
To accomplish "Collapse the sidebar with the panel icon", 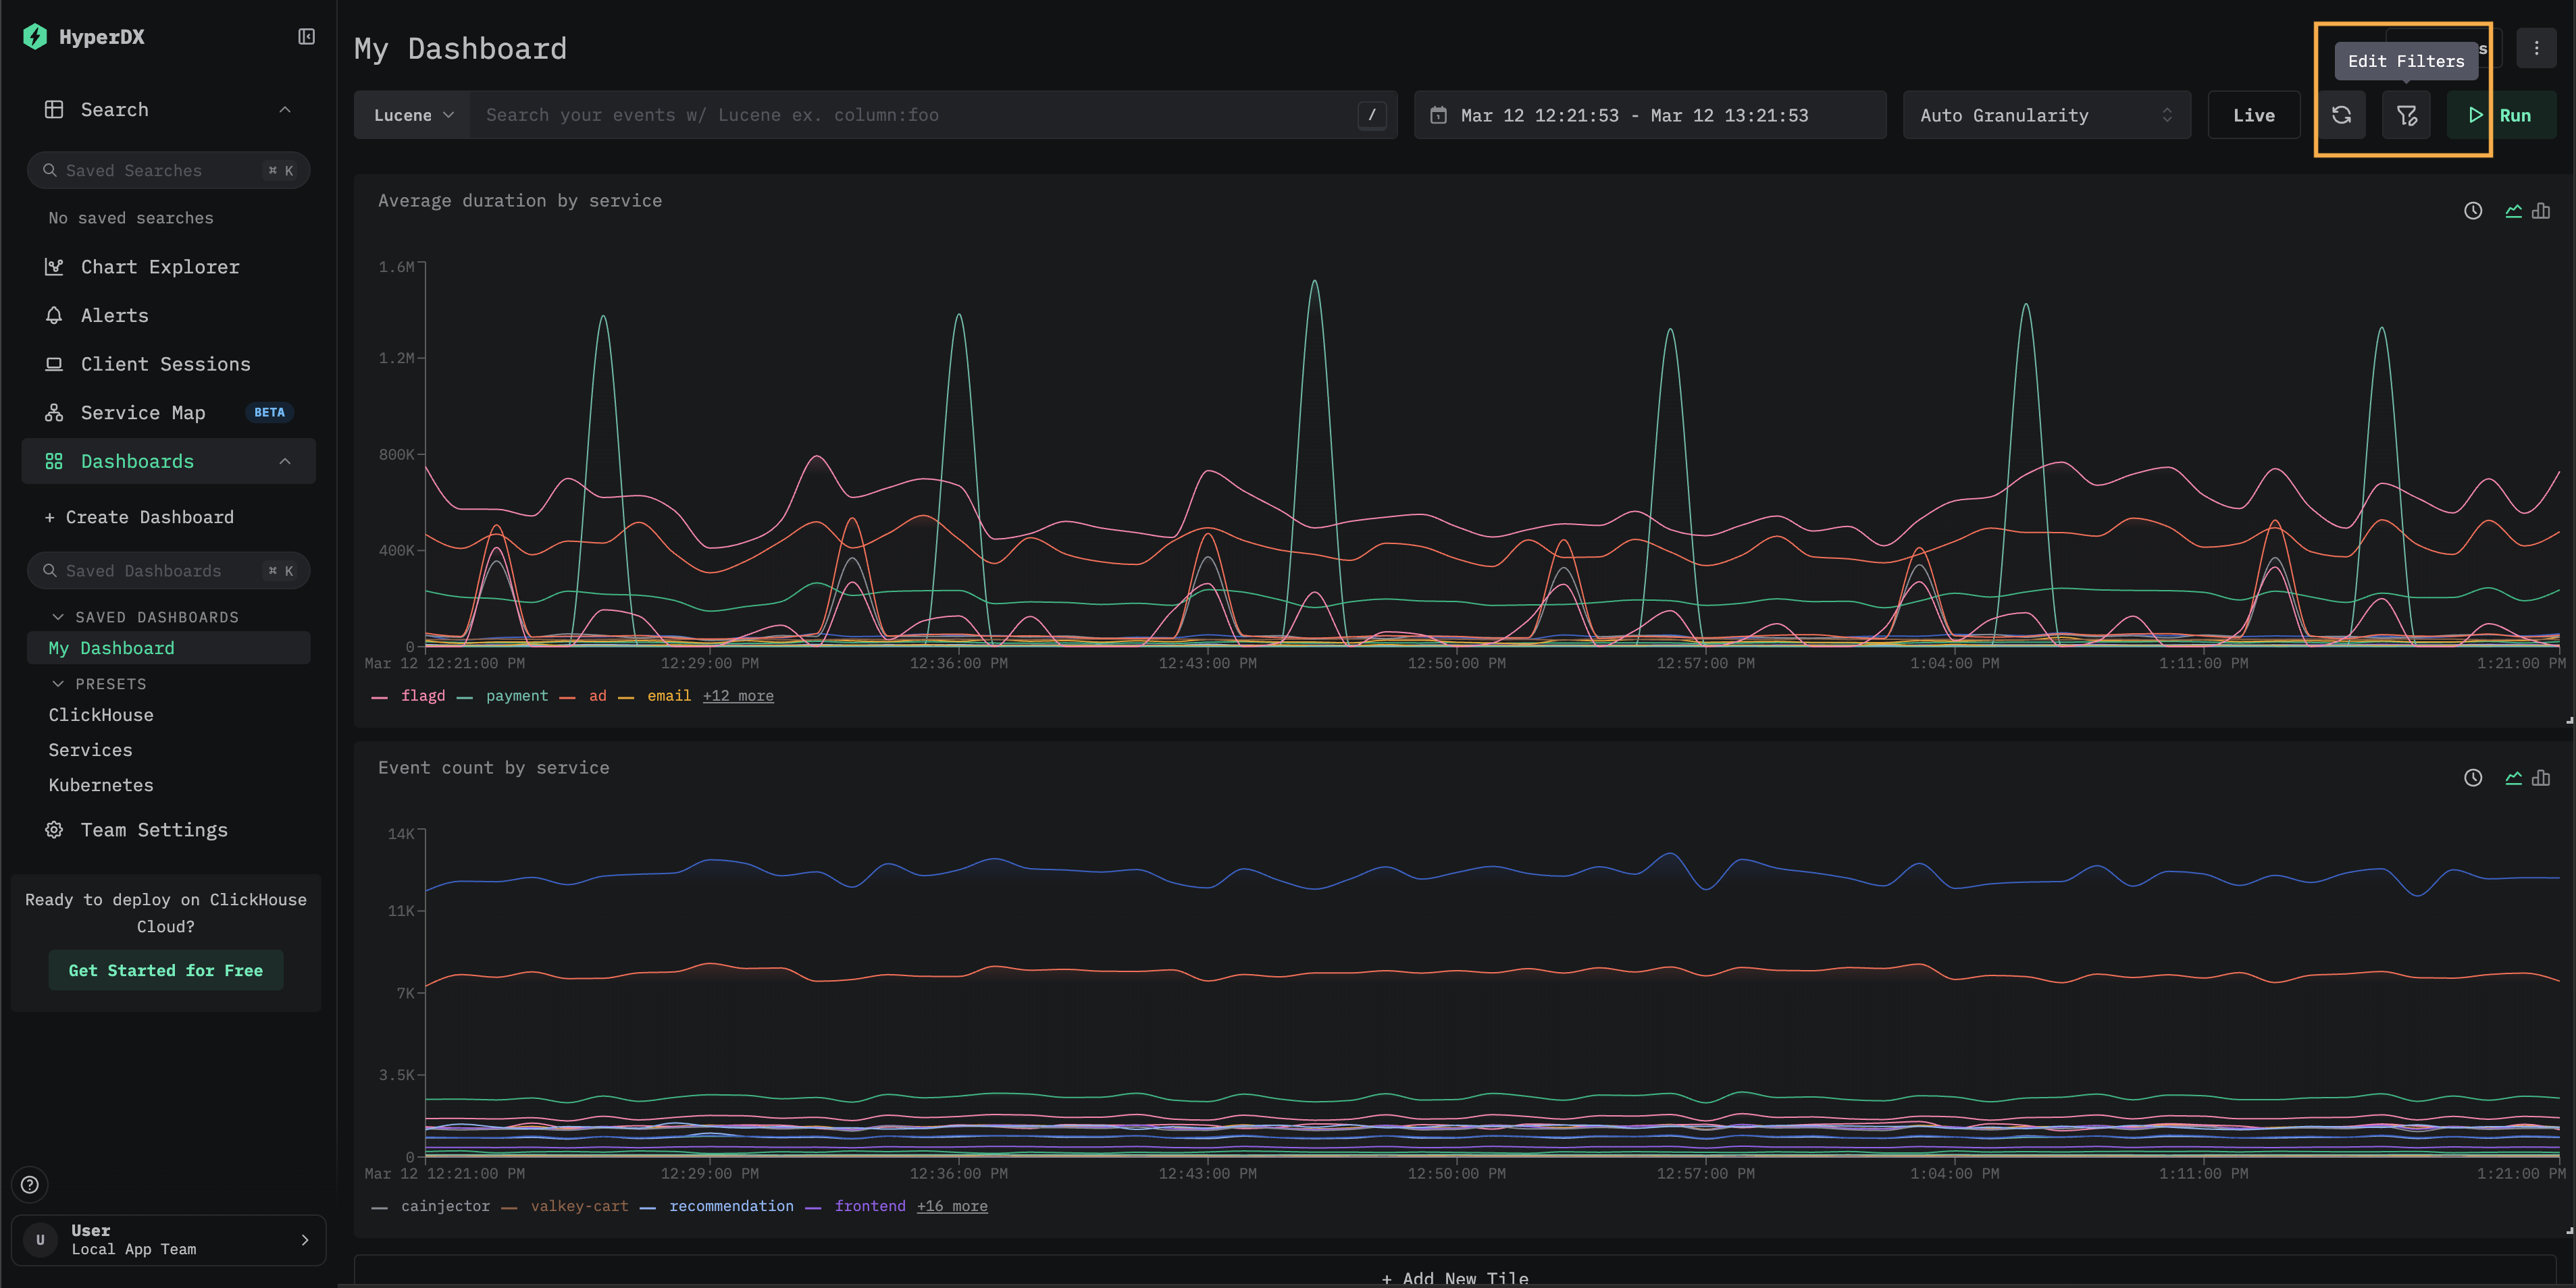I will (x=306, y=37).
